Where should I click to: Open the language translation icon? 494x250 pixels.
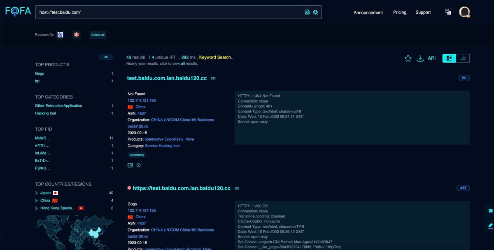tap(448, 12)
